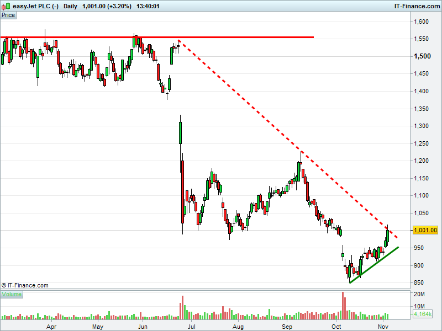This screenshot has height=331, width=442.
Task: Click the 1,001.00 (+3.20%) quote in header
Action: (107, 6)
